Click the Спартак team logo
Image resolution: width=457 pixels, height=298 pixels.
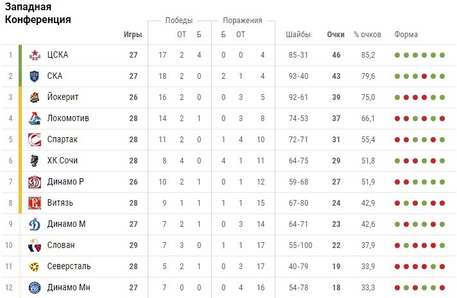(x=35, y=140)
